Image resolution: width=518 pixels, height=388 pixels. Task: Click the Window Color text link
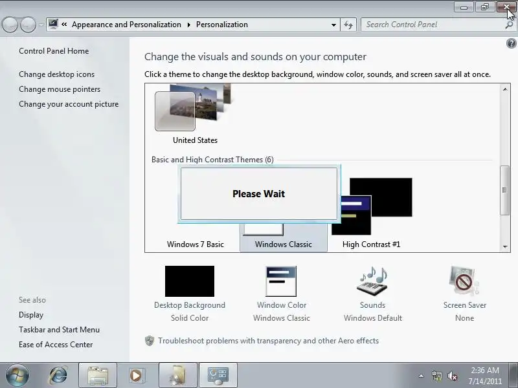[x=282, y=305]
